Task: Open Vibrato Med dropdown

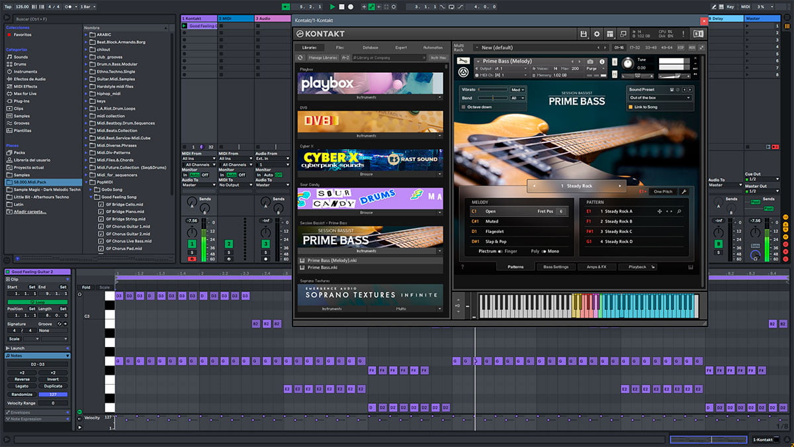Action: (518, 89)
